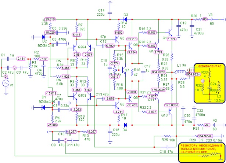
Task: Select the Q6 transistor symbol
Action: click(x=117, y=105)
